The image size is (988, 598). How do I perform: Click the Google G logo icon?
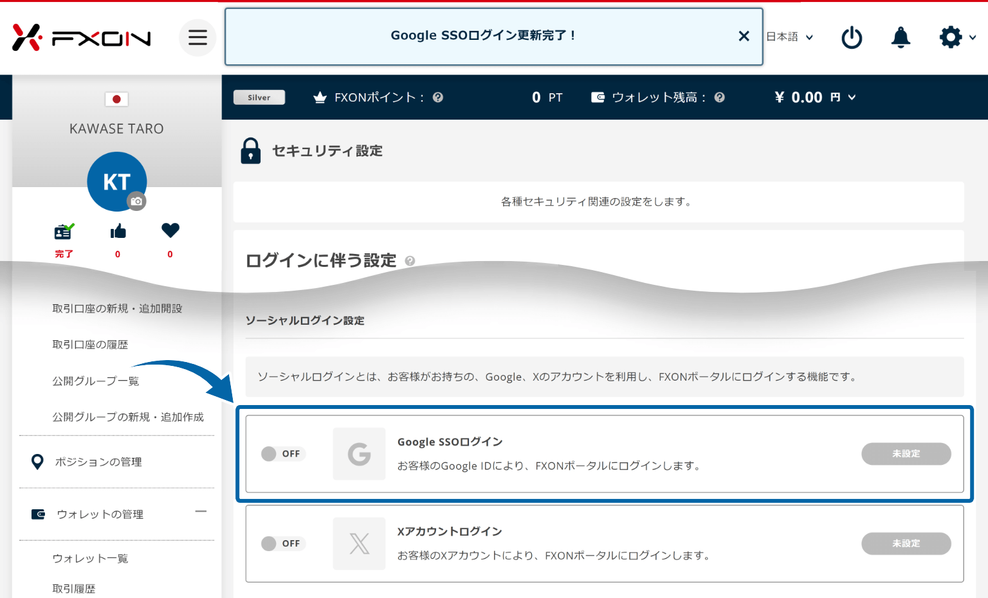[x=360, y=454]
